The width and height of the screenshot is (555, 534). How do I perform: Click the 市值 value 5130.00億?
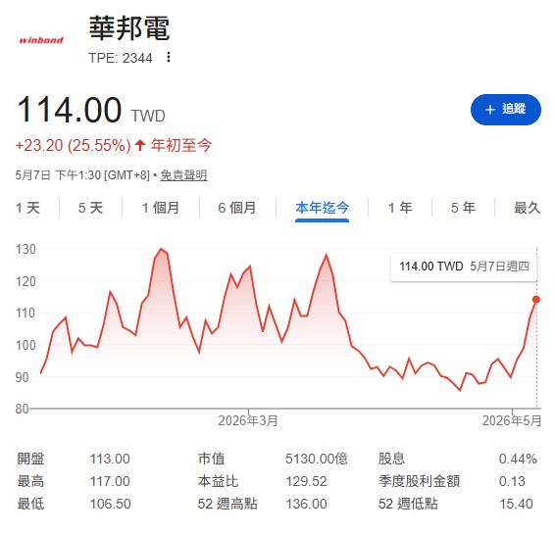point(317,459)
